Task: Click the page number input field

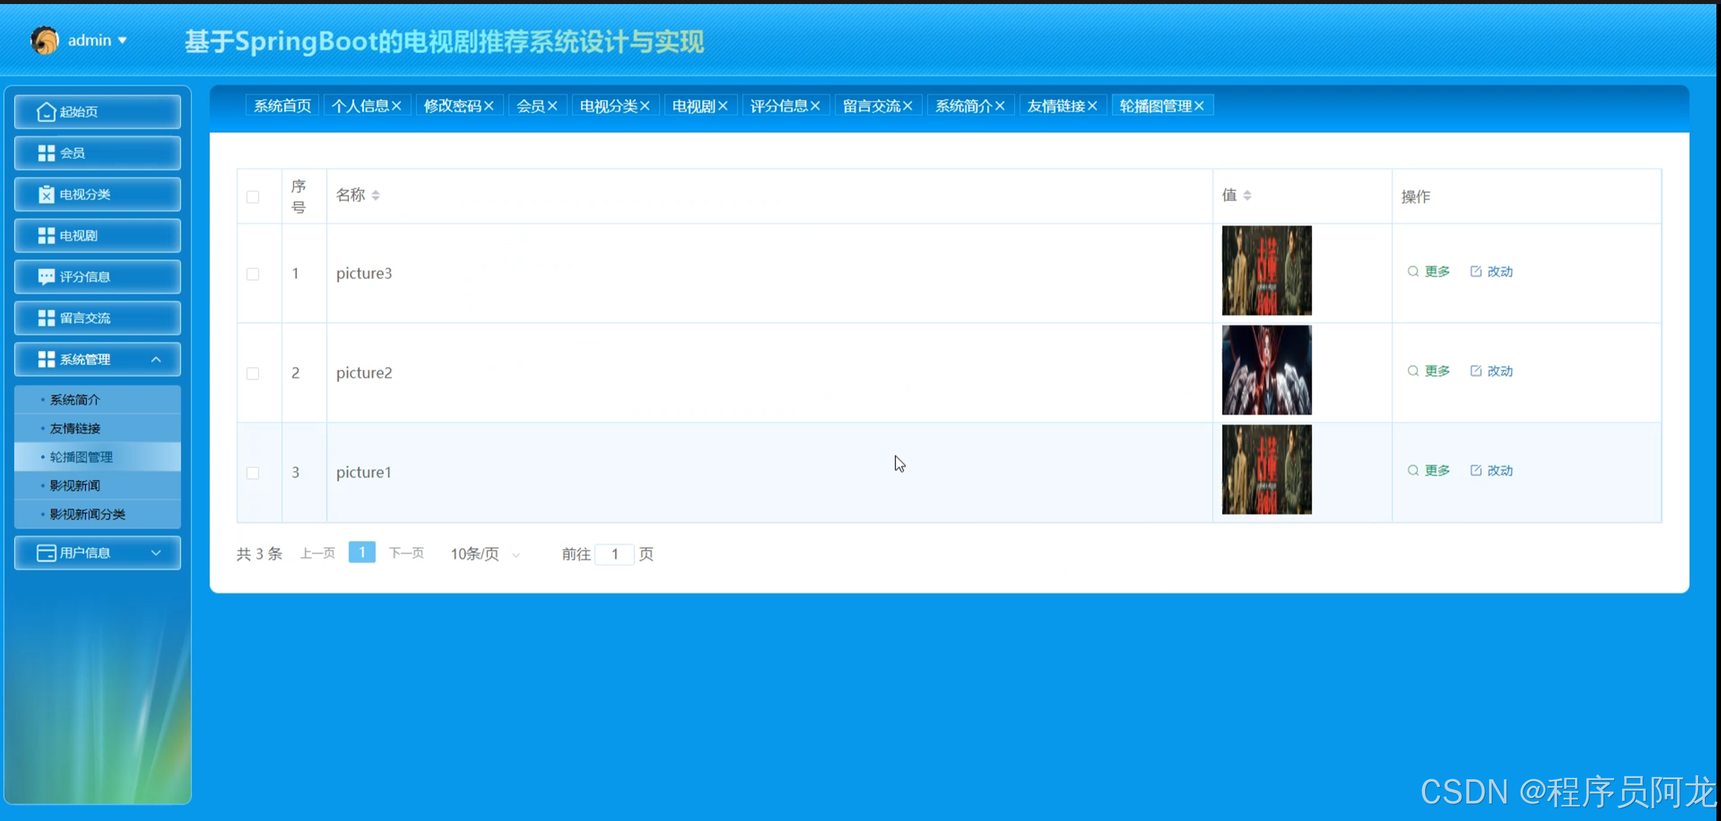Action: coord(614,554)
